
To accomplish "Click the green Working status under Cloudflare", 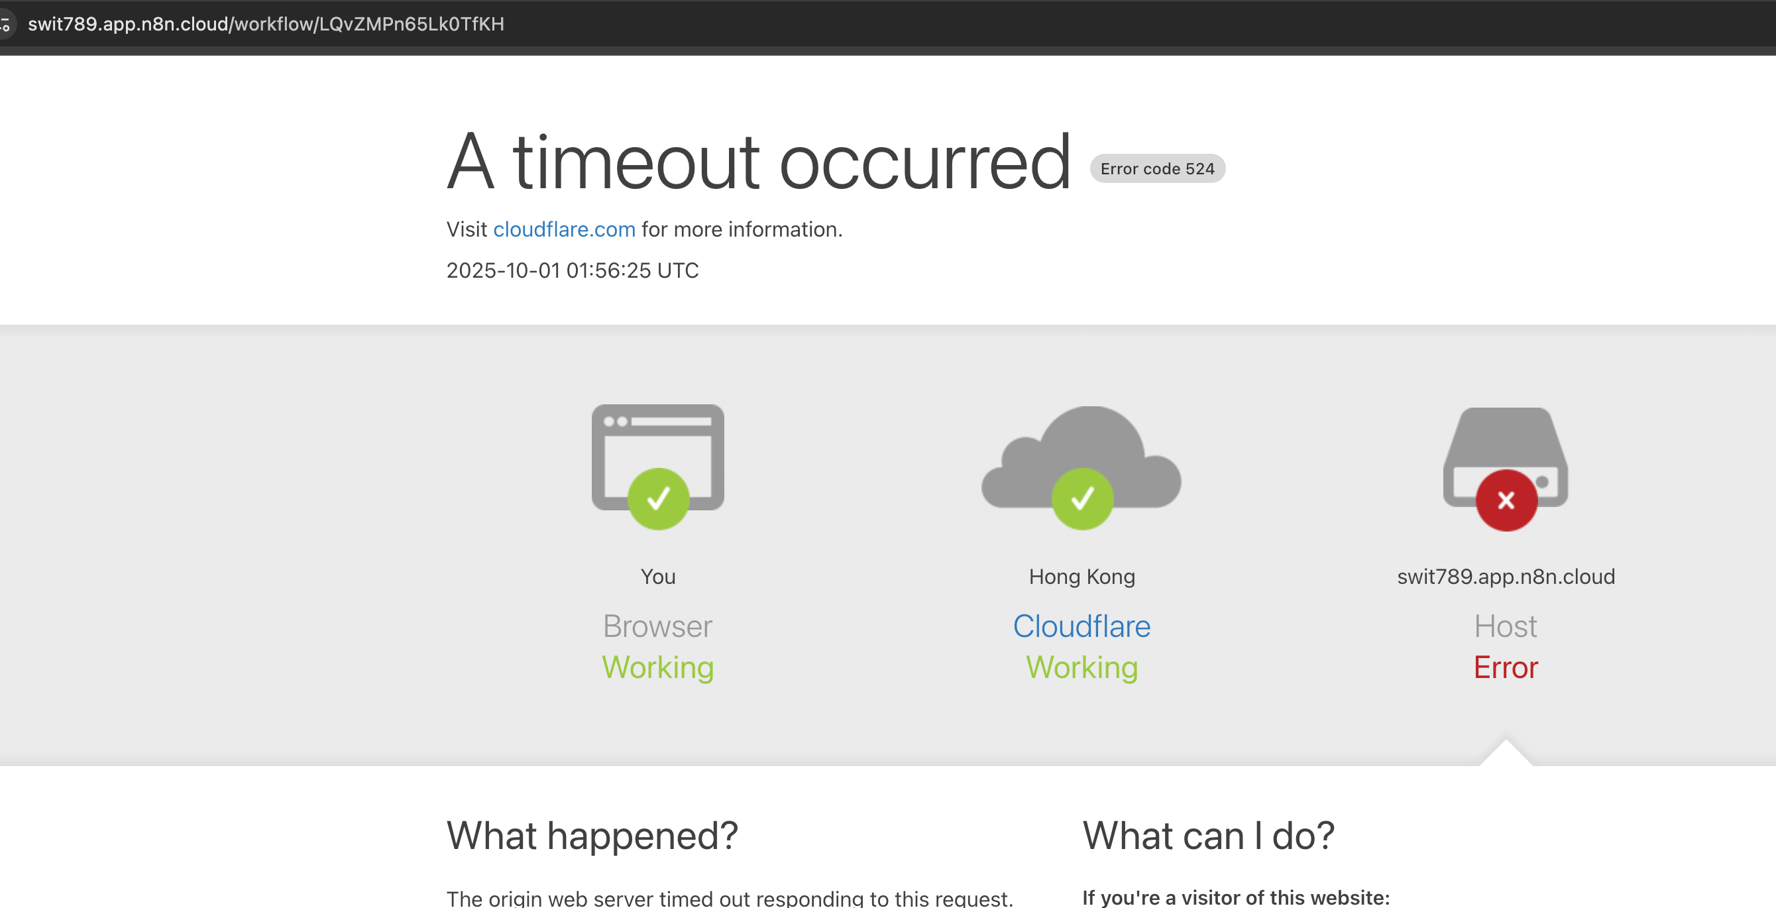I will pyautogui.click(x=1081, y=667).
